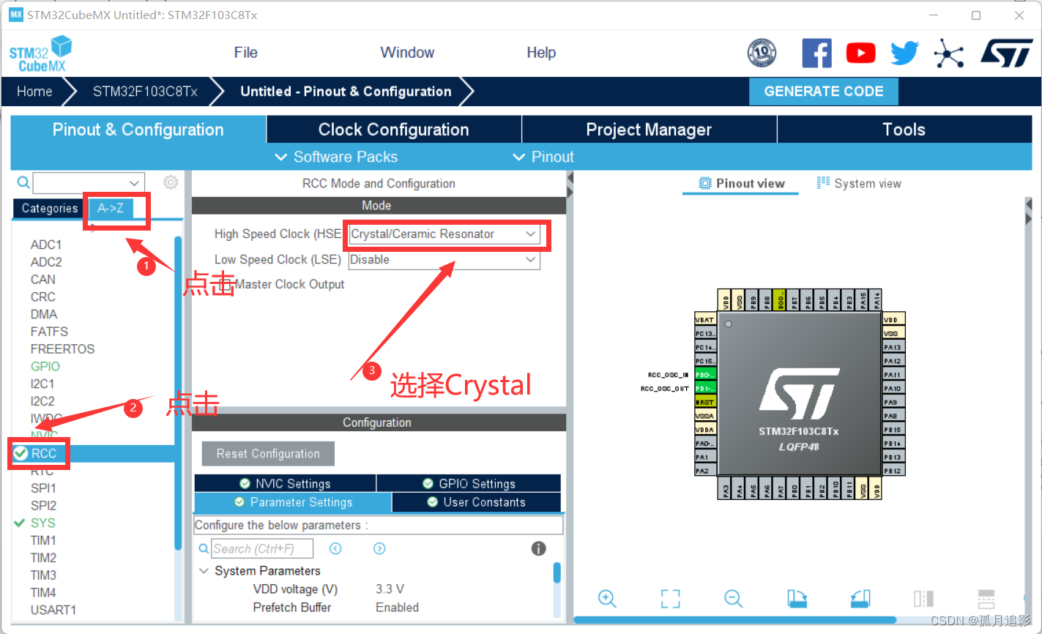The height and width of the screenshot is (634, 1042).
Task: Click the GENERATE CODE button
Action: tap(824, 92)
